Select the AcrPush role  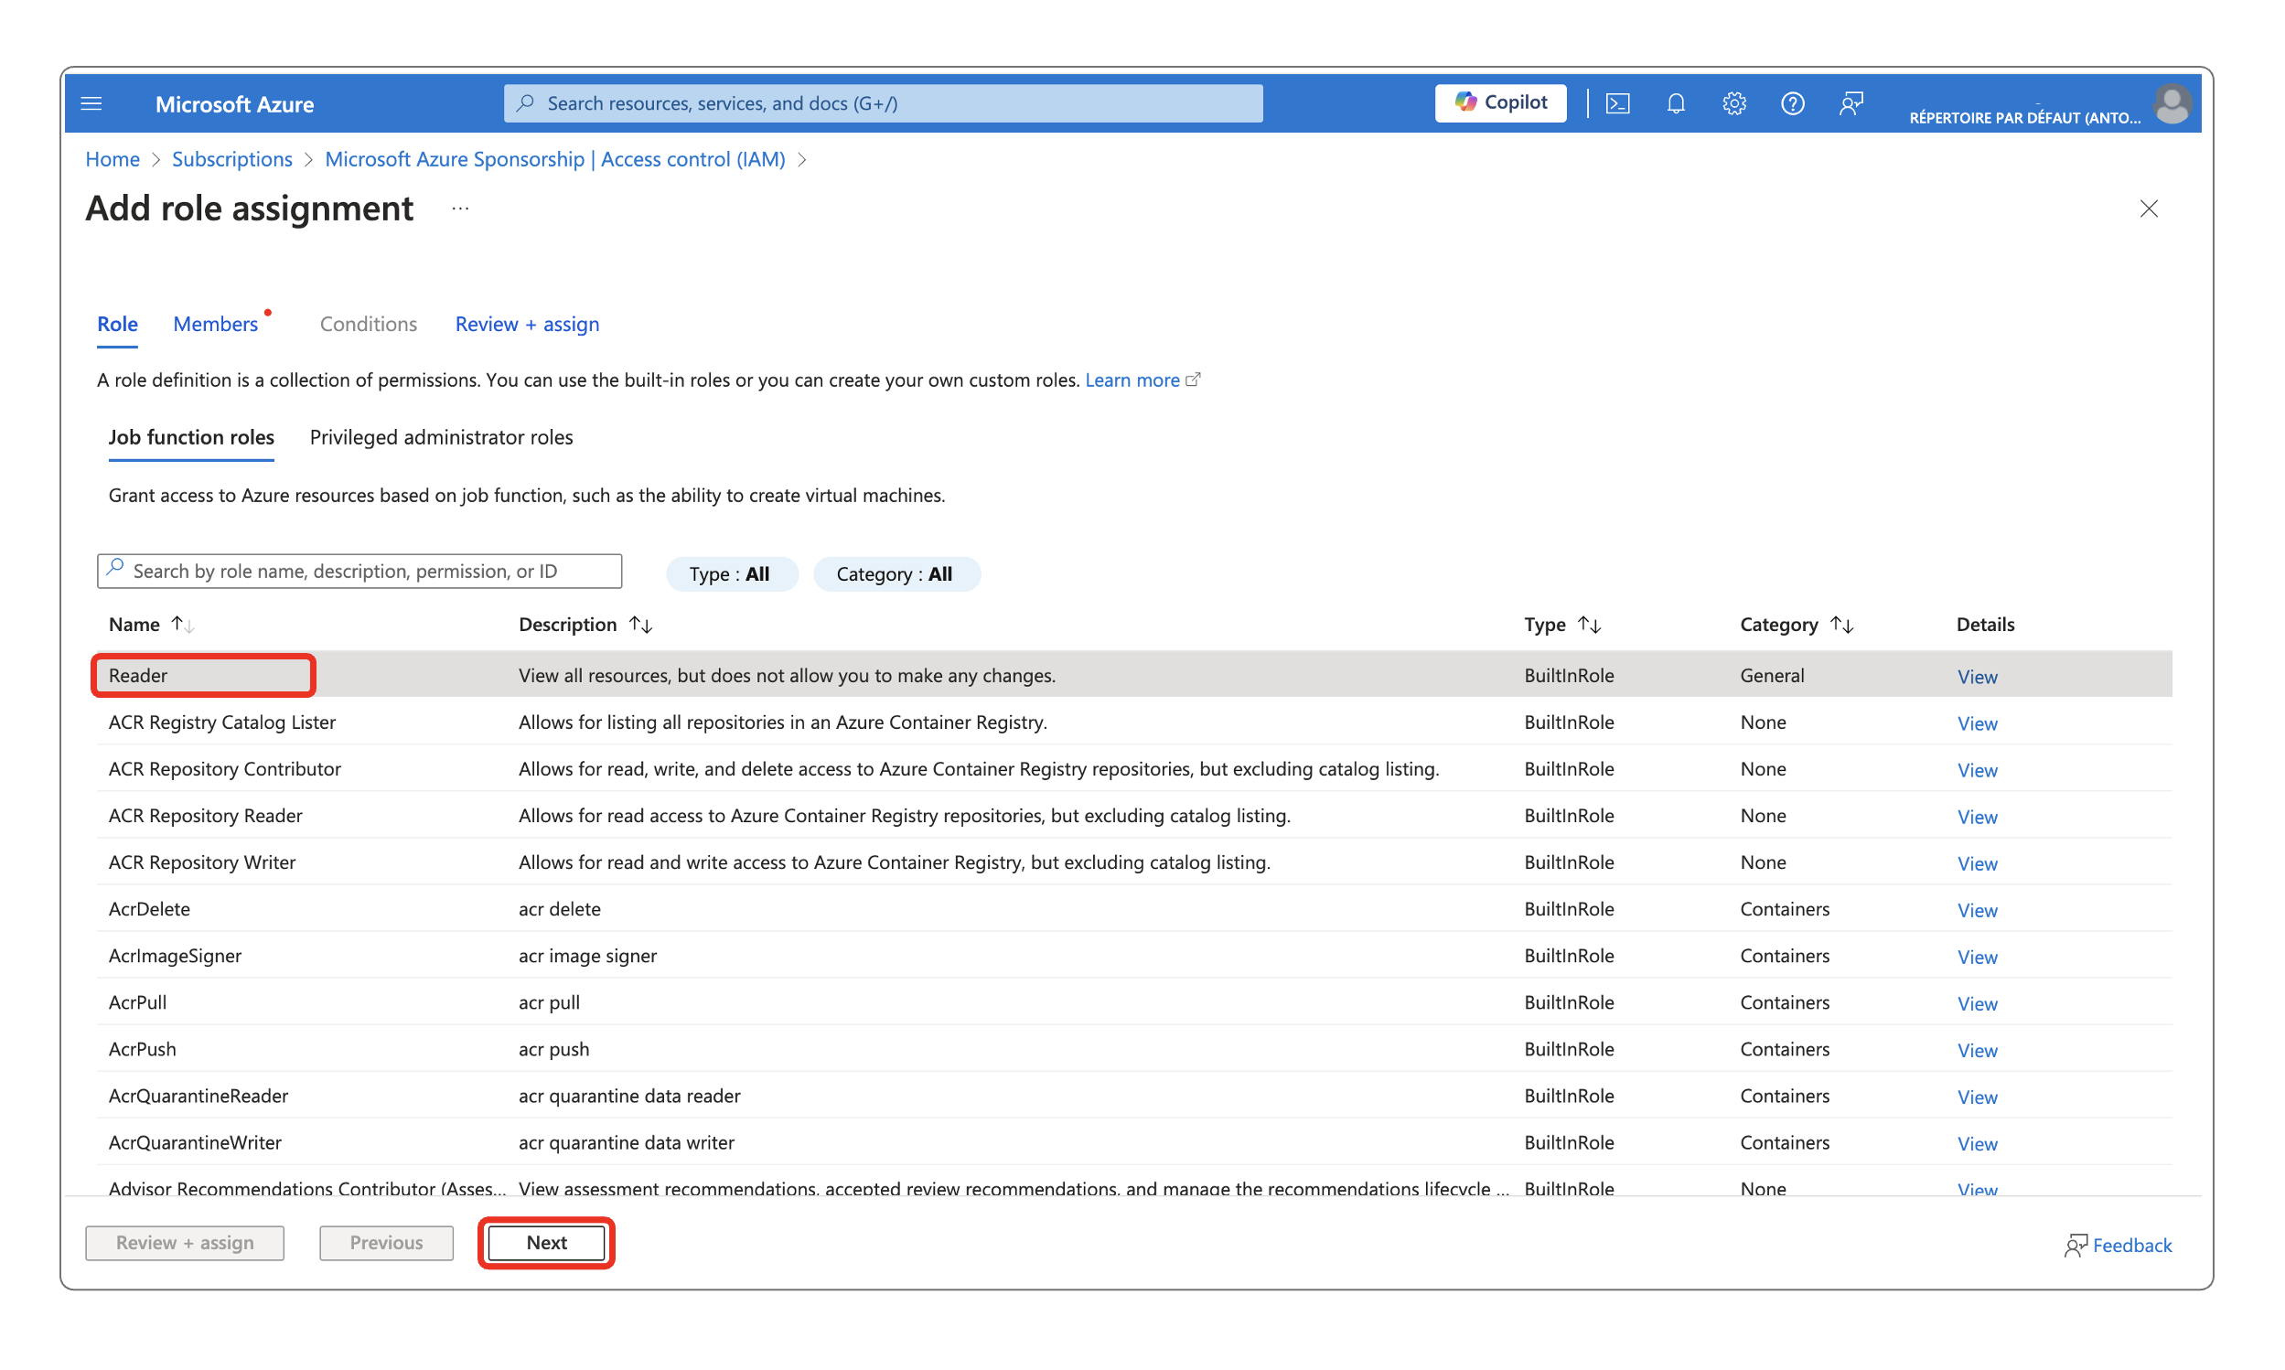1133,1048
